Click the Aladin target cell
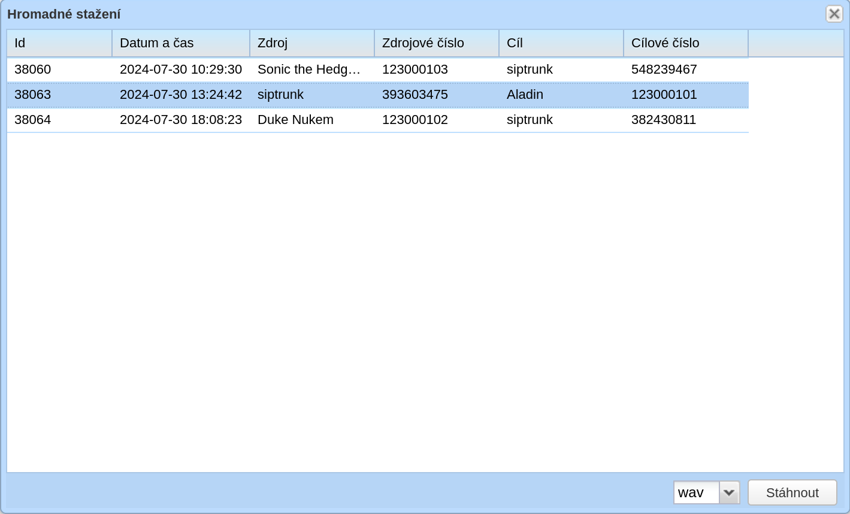 (525, 95)
